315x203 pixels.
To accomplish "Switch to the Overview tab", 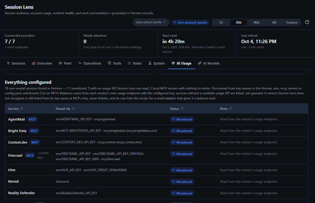I will pyautogui.click(x=42, y=63).
